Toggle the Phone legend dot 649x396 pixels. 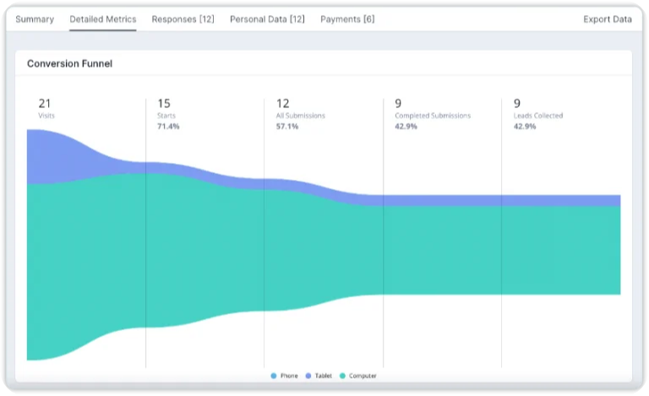click(274, 376)
